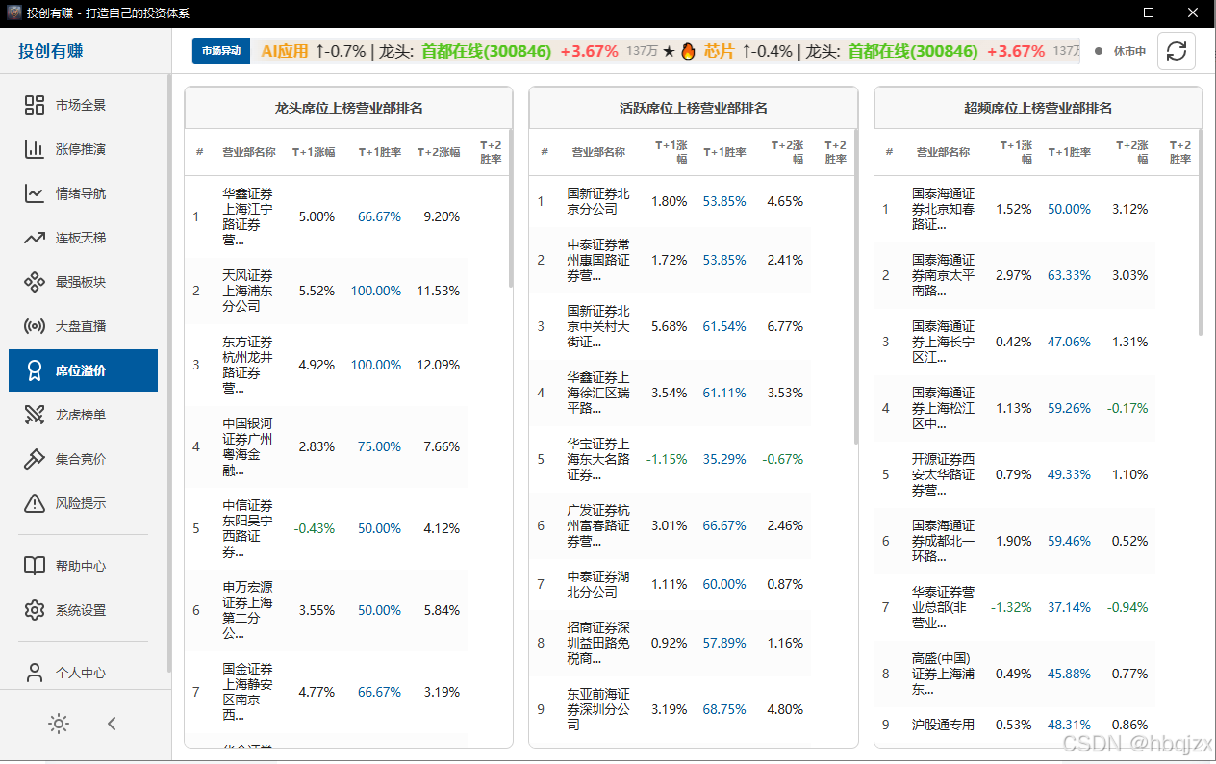Screen dimensions: 1216x764
Task: Open the 情绪导航 menu label
Action: point(81,193)
